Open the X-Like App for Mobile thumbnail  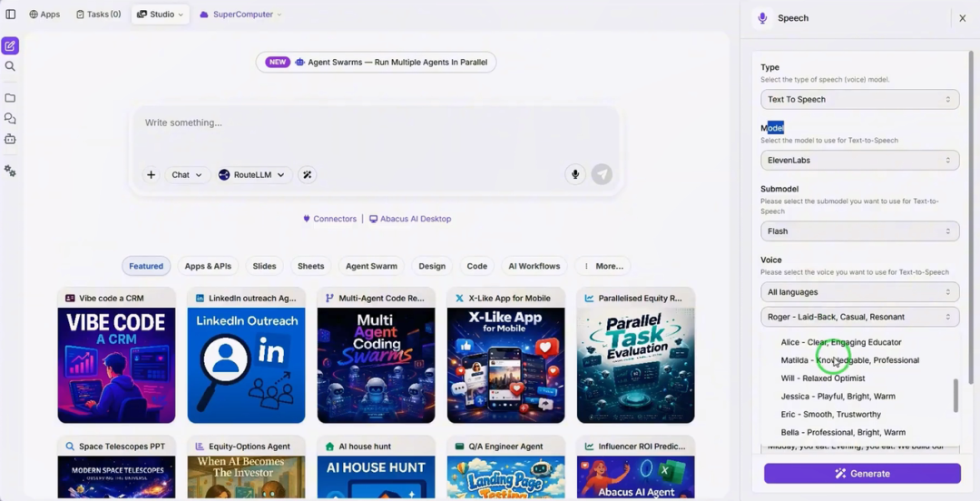coord(505,365)
